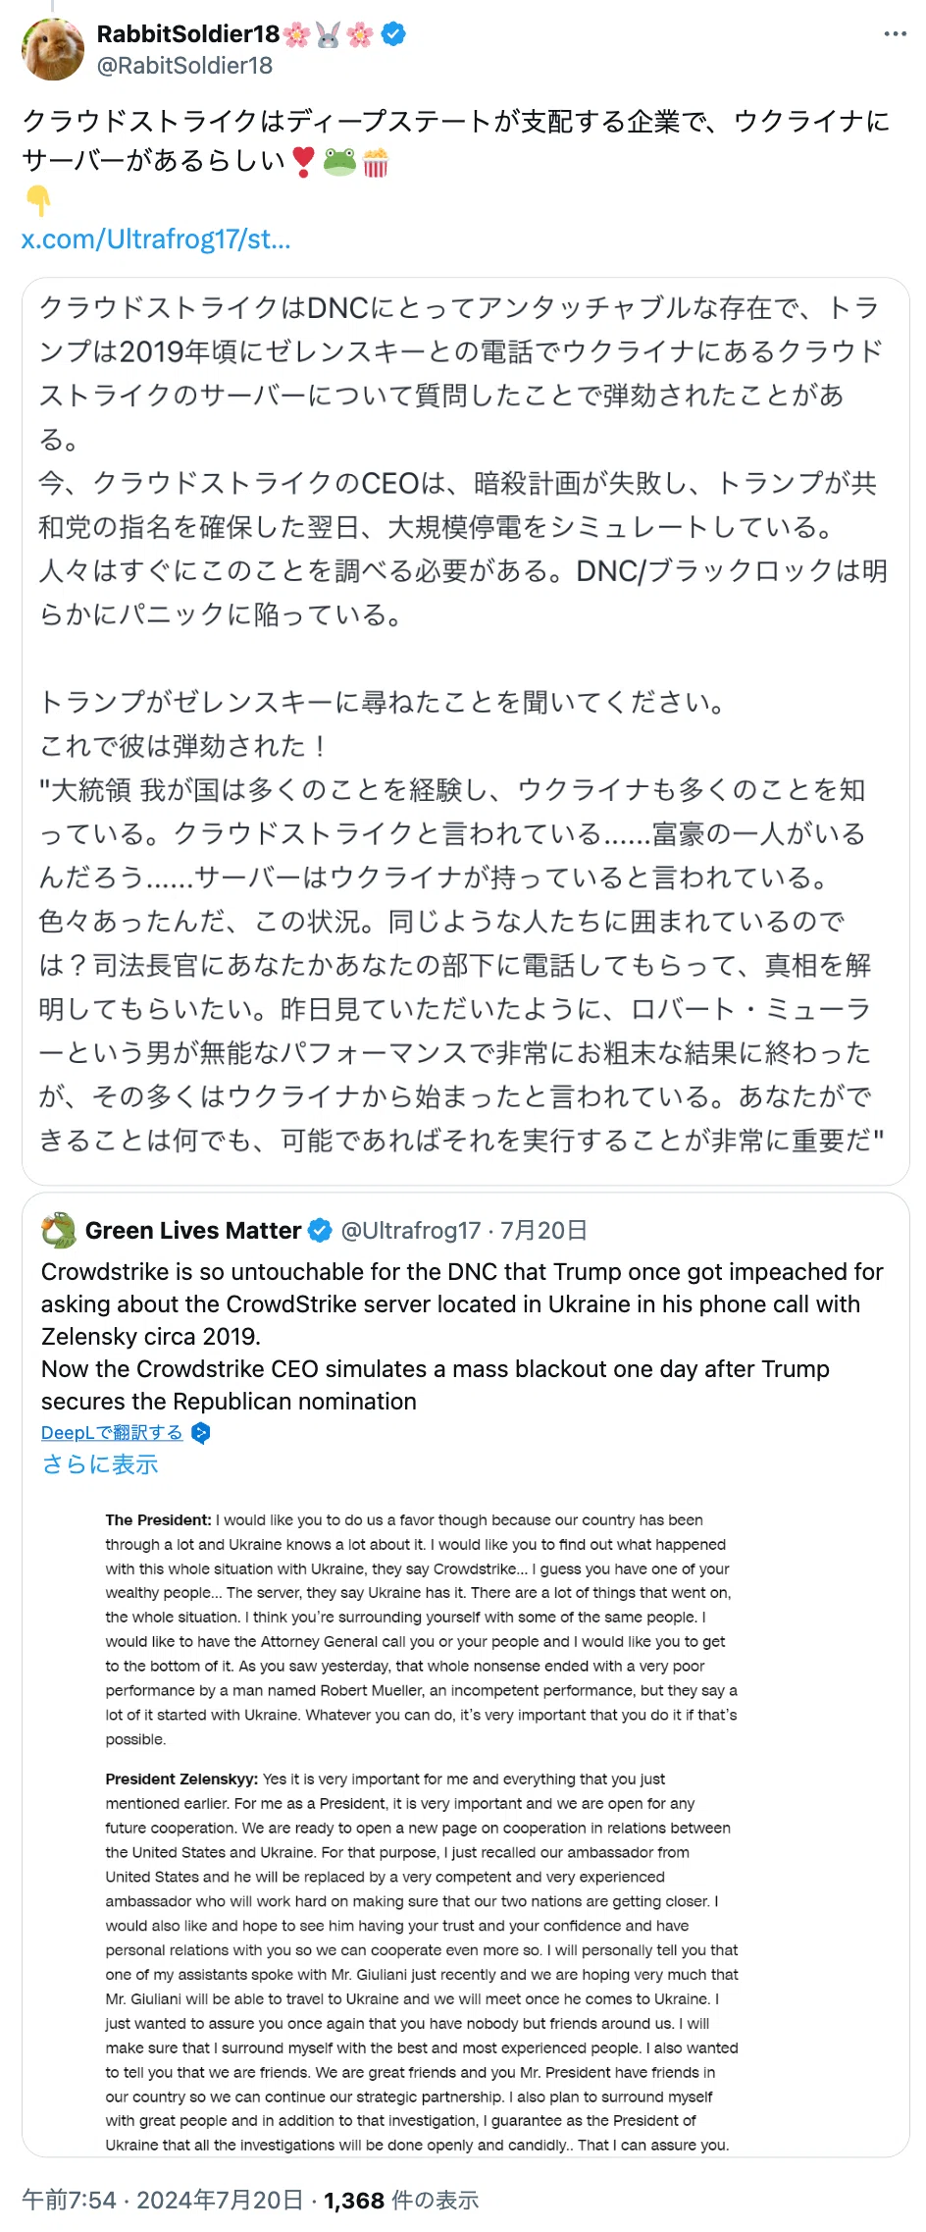Click RabbitSoldier18's blue verified badge
This screenshot has height=2232, width=926.
point(393,34)
